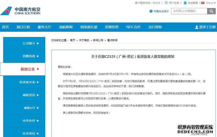Viewport: 217px width, 137px height.
Task: Expand the 招聘信息 sidebar item
Action: click(24, 56)
